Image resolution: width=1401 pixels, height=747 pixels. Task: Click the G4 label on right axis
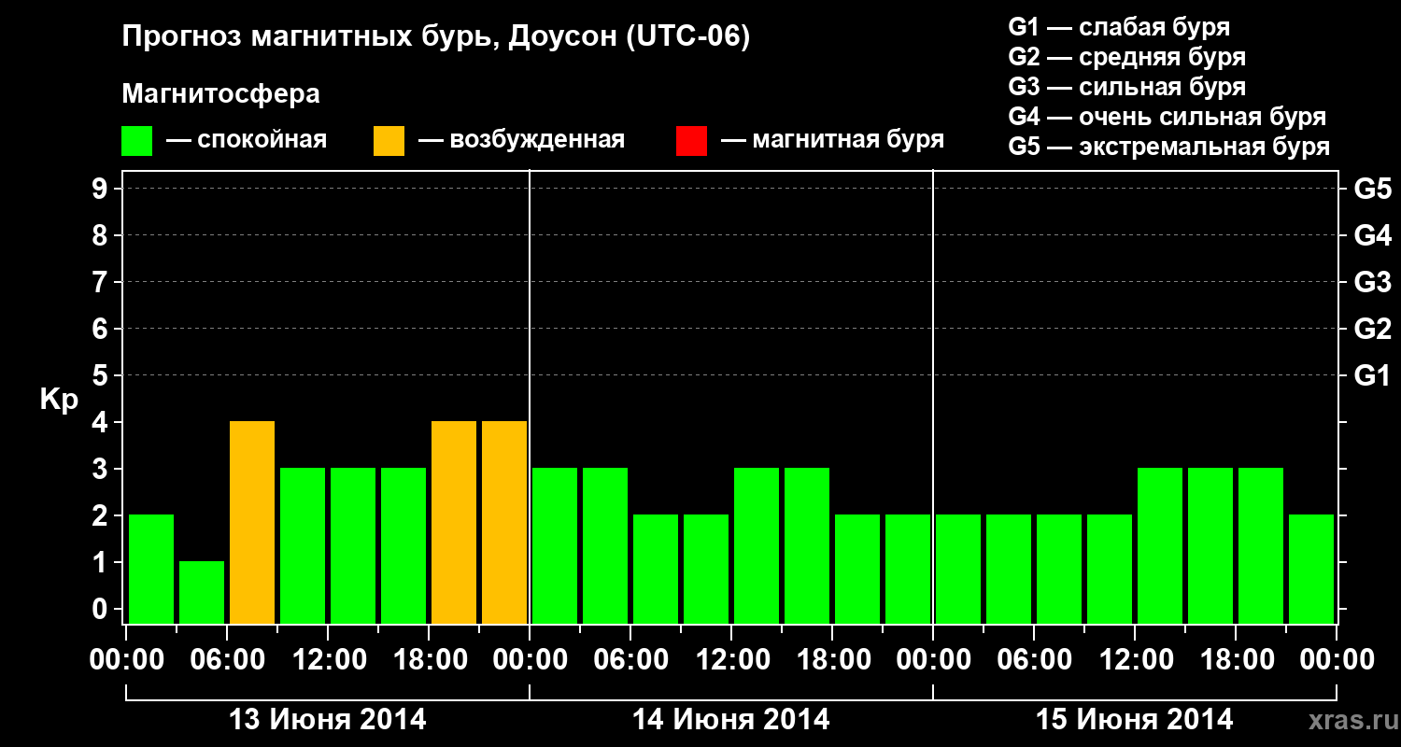coord(1372,235)
